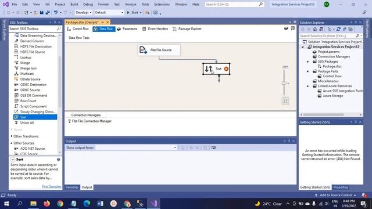Collapse Other Sources group in toolbox
The height and width of the screenshot is (209, 372).
(12, 143)
